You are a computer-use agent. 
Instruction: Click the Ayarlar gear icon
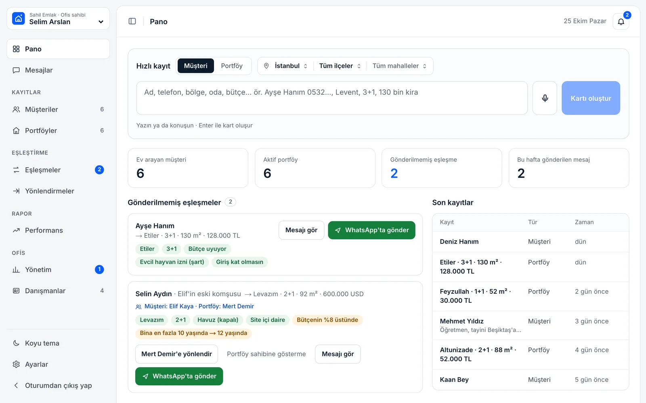pyautogui.click(x=16, y=364)
